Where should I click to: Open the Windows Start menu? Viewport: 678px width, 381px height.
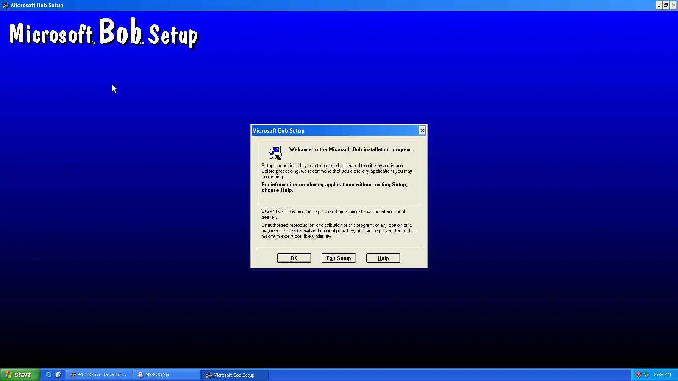[x=20, y=375]
